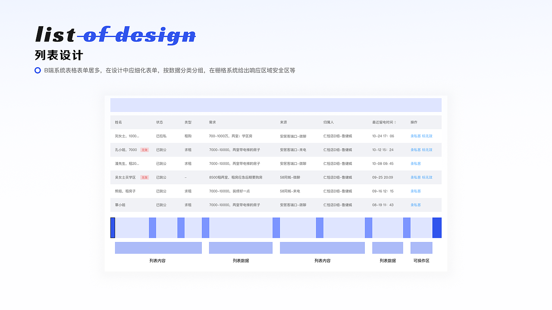Click the time 10-12 15:24
Viewport: 552px width, 310px height.
(x=383, y=150)
